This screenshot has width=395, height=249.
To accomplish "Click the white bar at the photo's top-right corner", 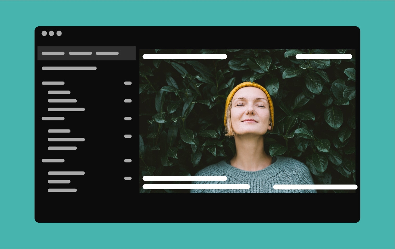I will 324,57.
